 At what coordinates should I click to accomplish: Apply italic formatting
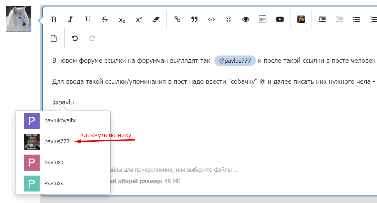[70, 20]
